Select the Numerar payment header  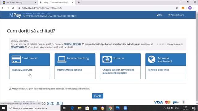[120, 60]
